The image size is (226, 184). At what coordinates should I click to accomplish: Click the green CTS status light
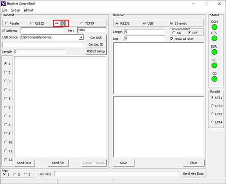pyautogui.click(x=214, y=39)
